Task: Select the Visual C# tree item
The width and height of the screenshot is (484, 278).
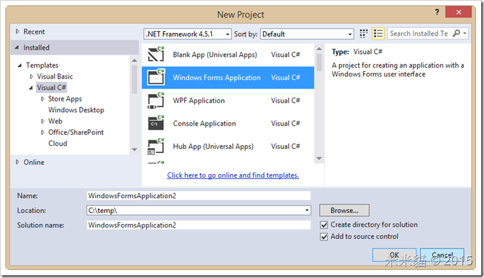Action: coord(51,87)
